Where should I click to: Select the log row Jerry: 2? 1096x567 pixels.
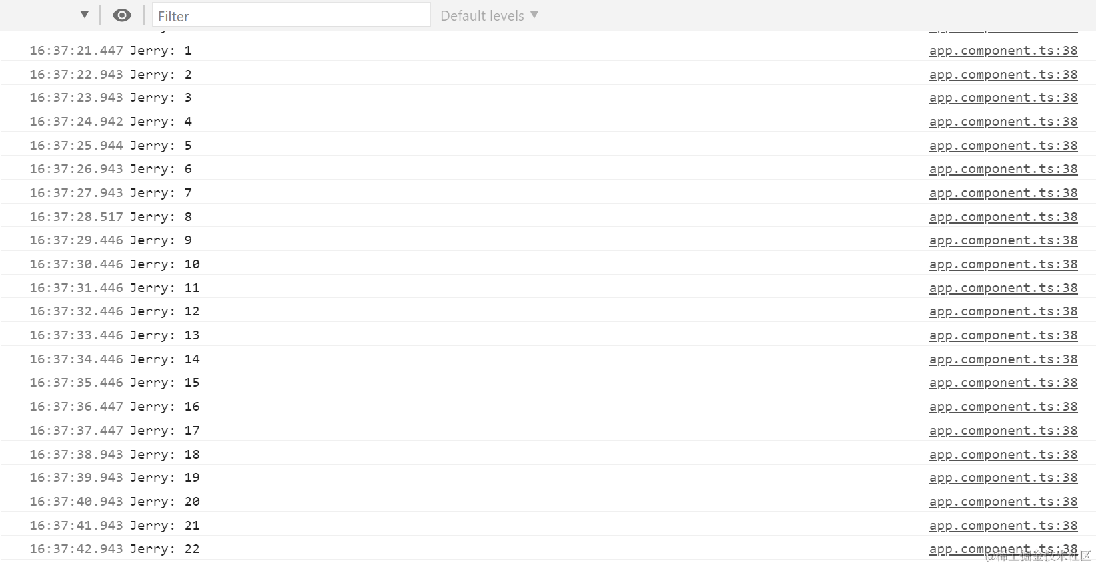coord(548,74)
